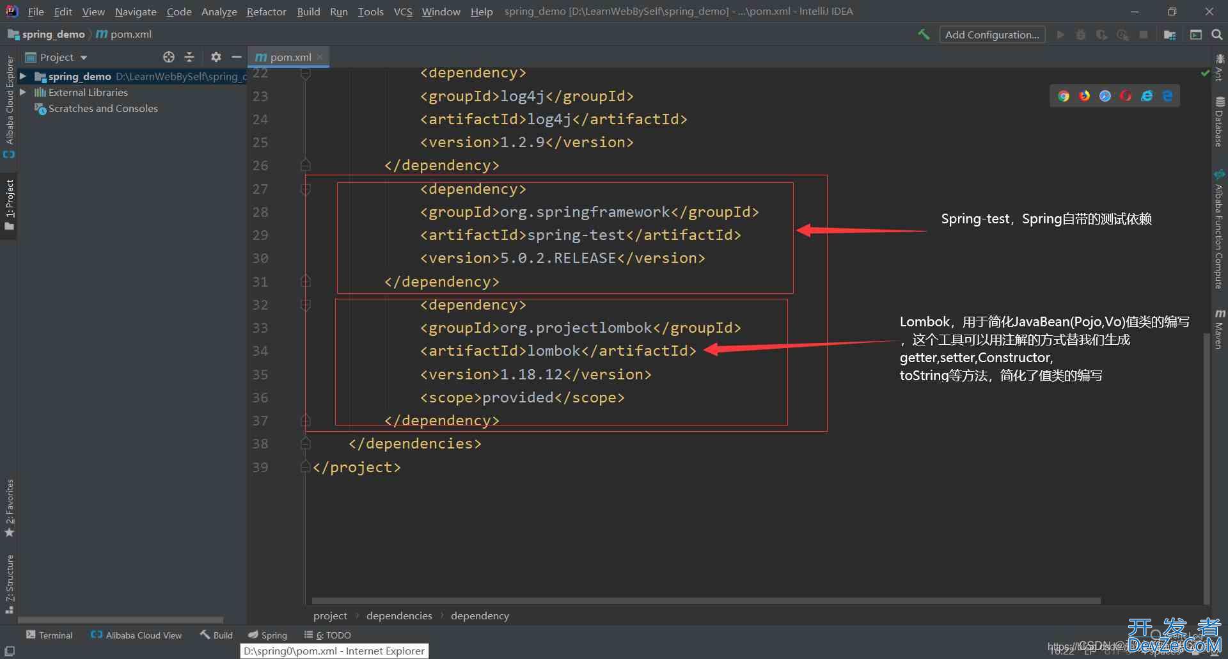Click the Search Everywhere magnifier icon
Screen dimensions: 1228x659
[x=1216, y=35]
